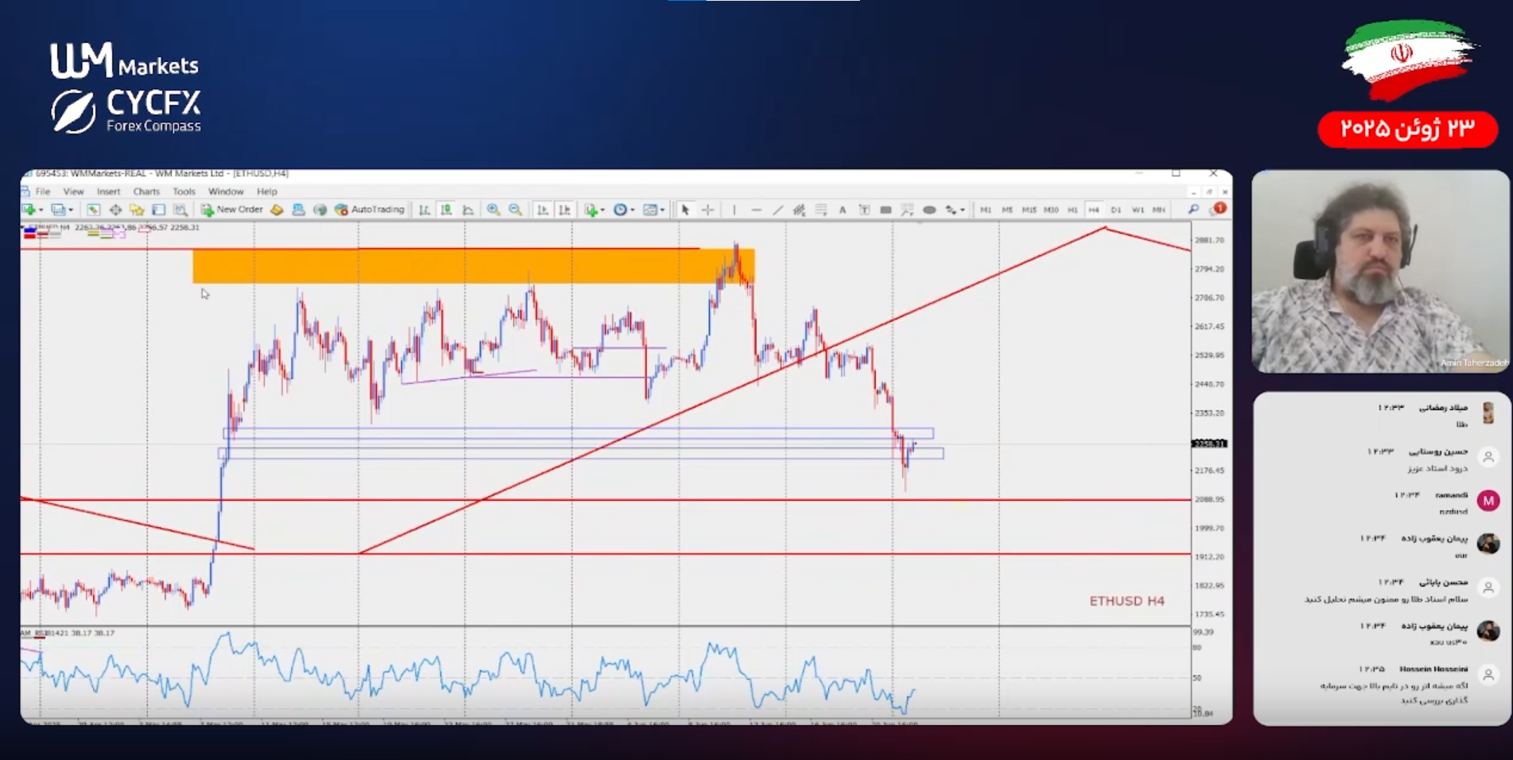Pick the ellipse drawing tool
This screenshot has height=760, width=1513.
(928, 210)
